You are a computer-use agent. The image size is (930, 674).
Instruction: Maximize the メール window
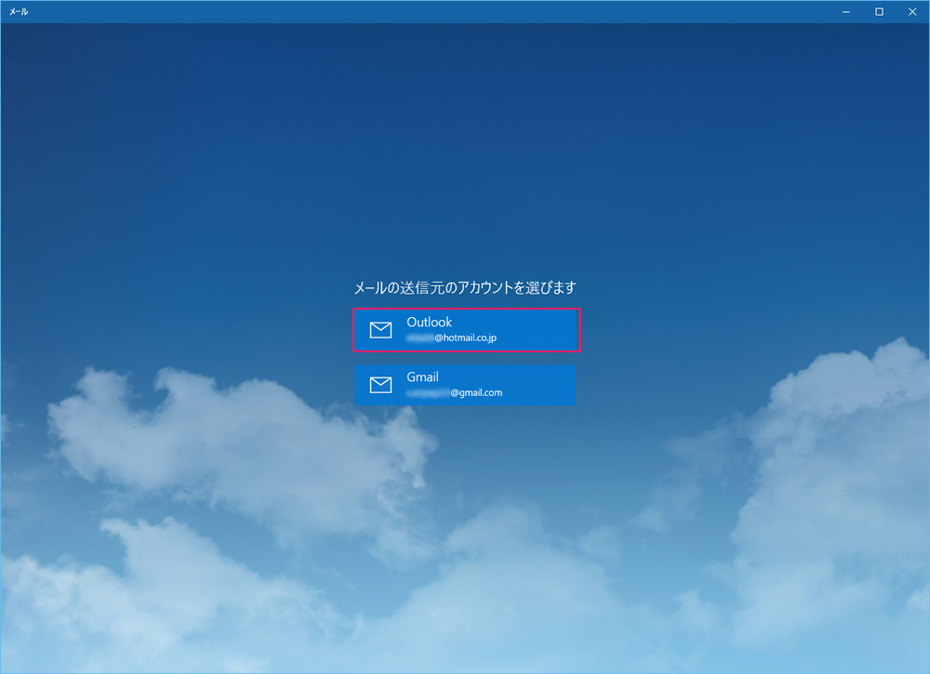click(x=879, y=12)
